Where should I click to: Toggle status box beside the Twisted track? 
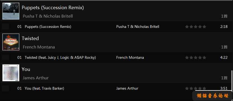point(5,57)
